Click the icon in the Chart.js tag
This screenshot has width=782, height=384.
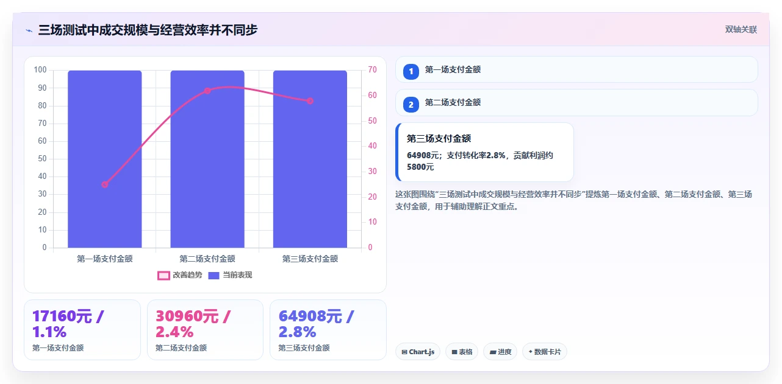404,352
